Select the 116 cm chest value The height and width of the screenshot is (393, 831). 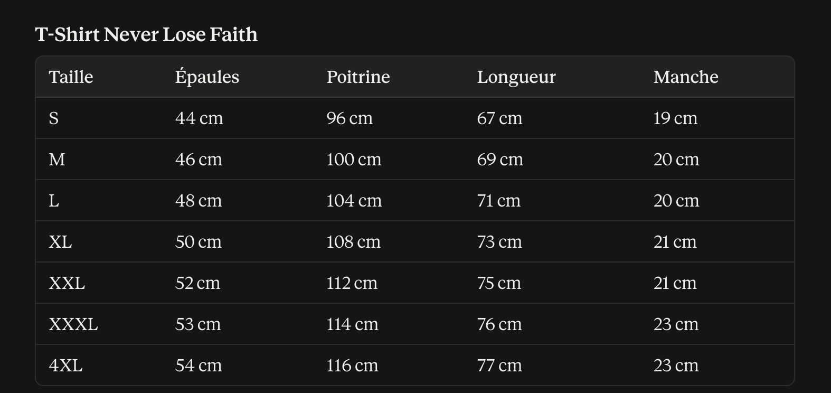point(352,366)
